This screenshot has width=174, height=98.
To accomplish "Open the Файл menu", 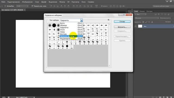I will coord(3,2).
